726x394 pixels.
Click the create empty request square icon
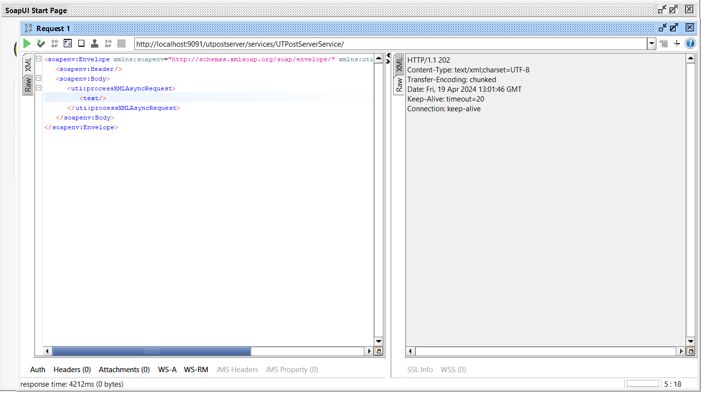pyautogui.click(x=81, y=44)
